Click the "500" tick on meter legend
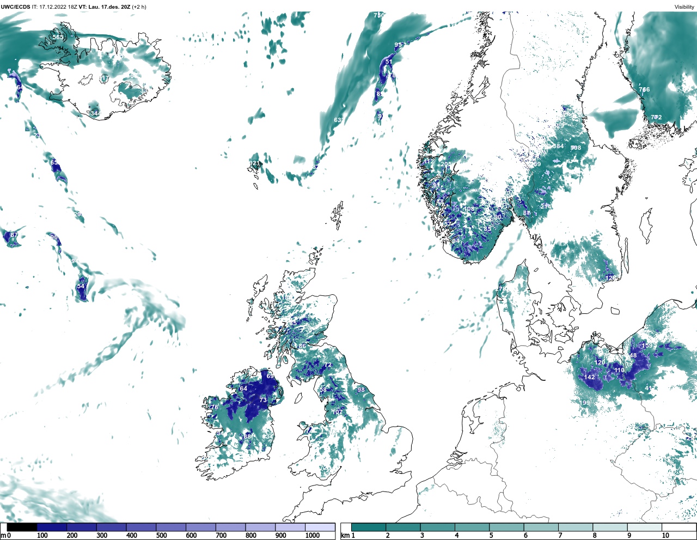Viewport: 697px width, 540px height. 161,536
